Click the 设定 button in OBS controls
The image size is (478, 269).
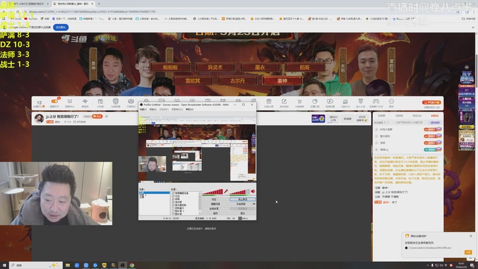(215, 199)
